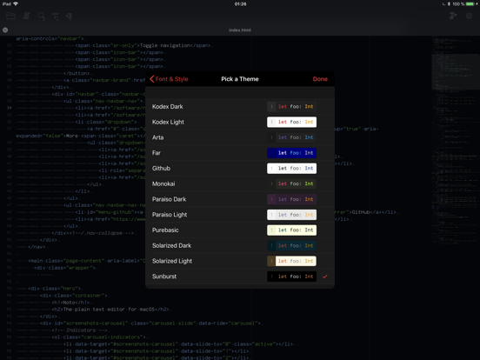The image size is (480, 360).
Task: Pick the Monokai theme
Action: 240,183
